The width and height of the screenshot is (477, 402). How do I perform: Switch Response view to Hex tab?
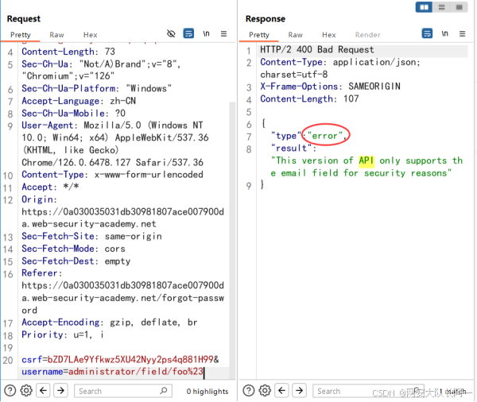click(x=329, y=35)
